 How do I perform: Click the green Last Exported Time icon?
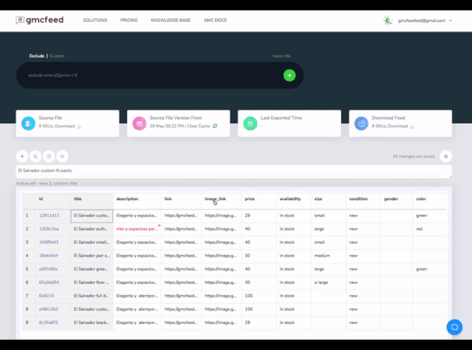coord(250,123)
